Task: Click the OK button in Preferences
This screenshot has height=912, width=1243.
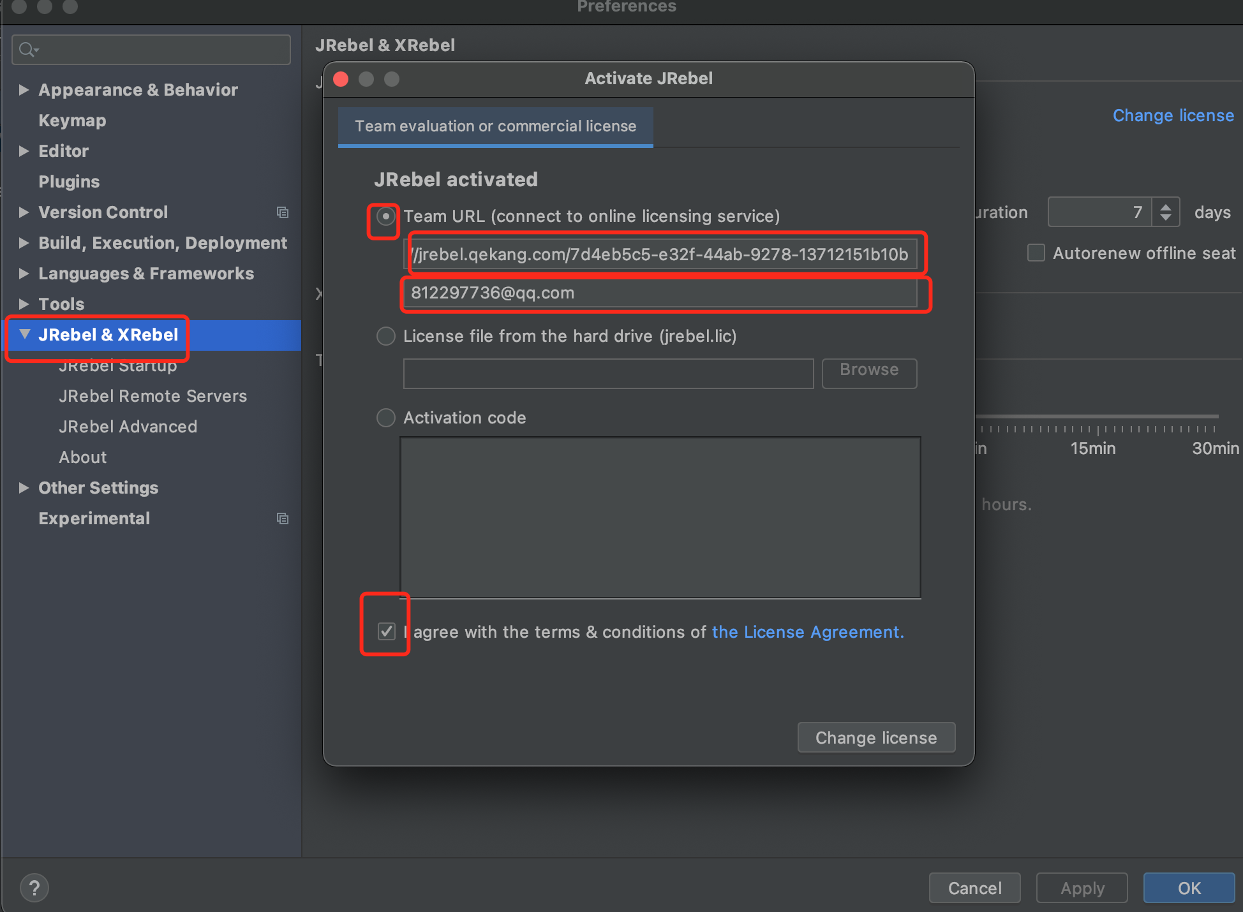Action: (1189, 888)
